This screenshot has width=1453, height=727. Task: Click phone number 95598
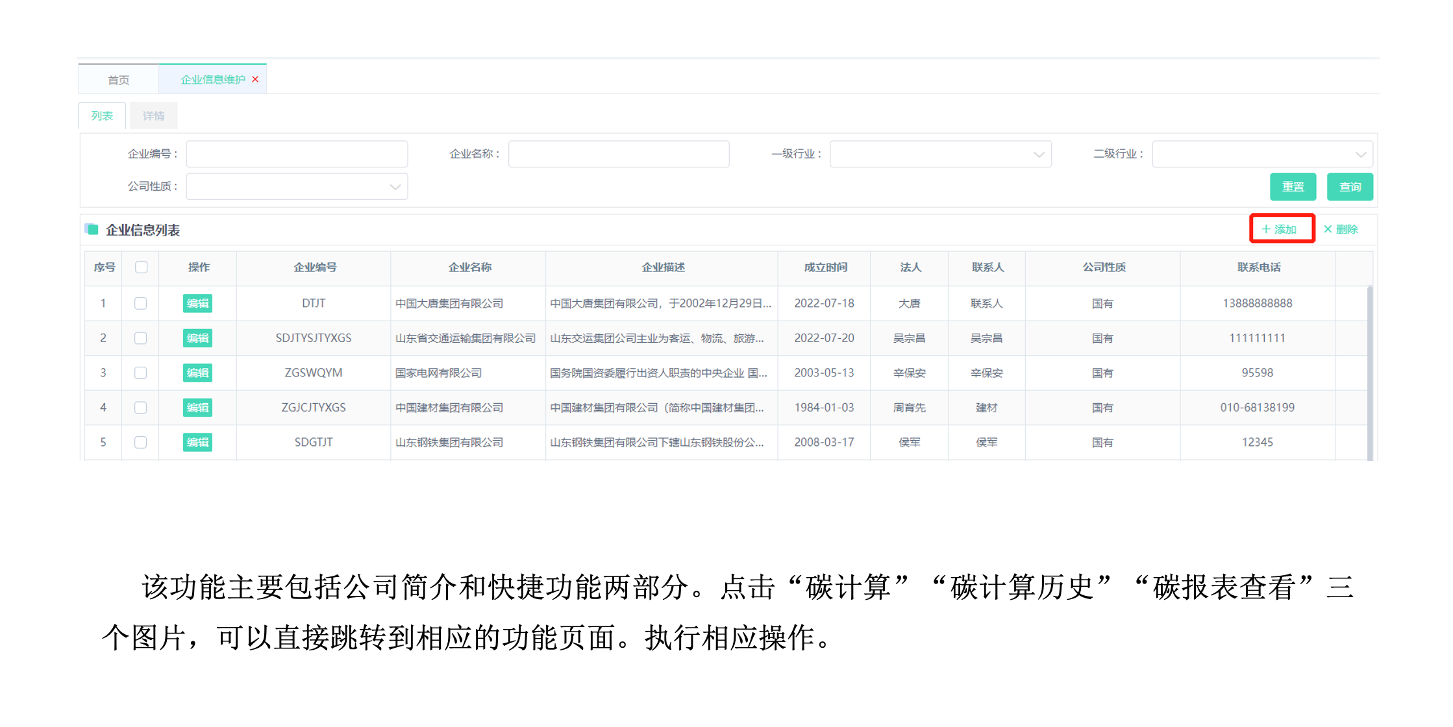[x=1258, y=373]
